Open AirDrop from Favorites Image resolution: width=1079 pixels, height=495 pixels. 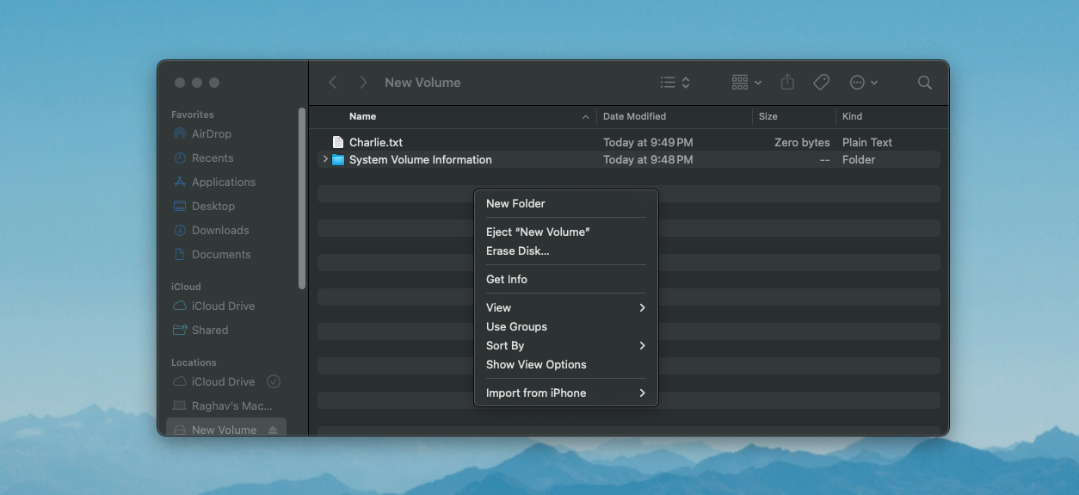point(212,133)
